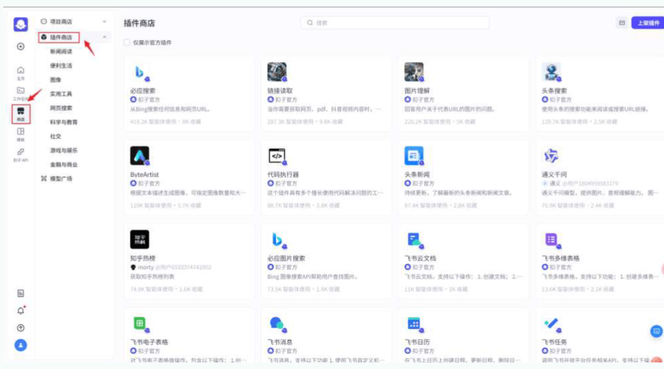Click the create plus icon in sidebar
The height and width of the screenshot is (369, 664).
pos(21,46)
